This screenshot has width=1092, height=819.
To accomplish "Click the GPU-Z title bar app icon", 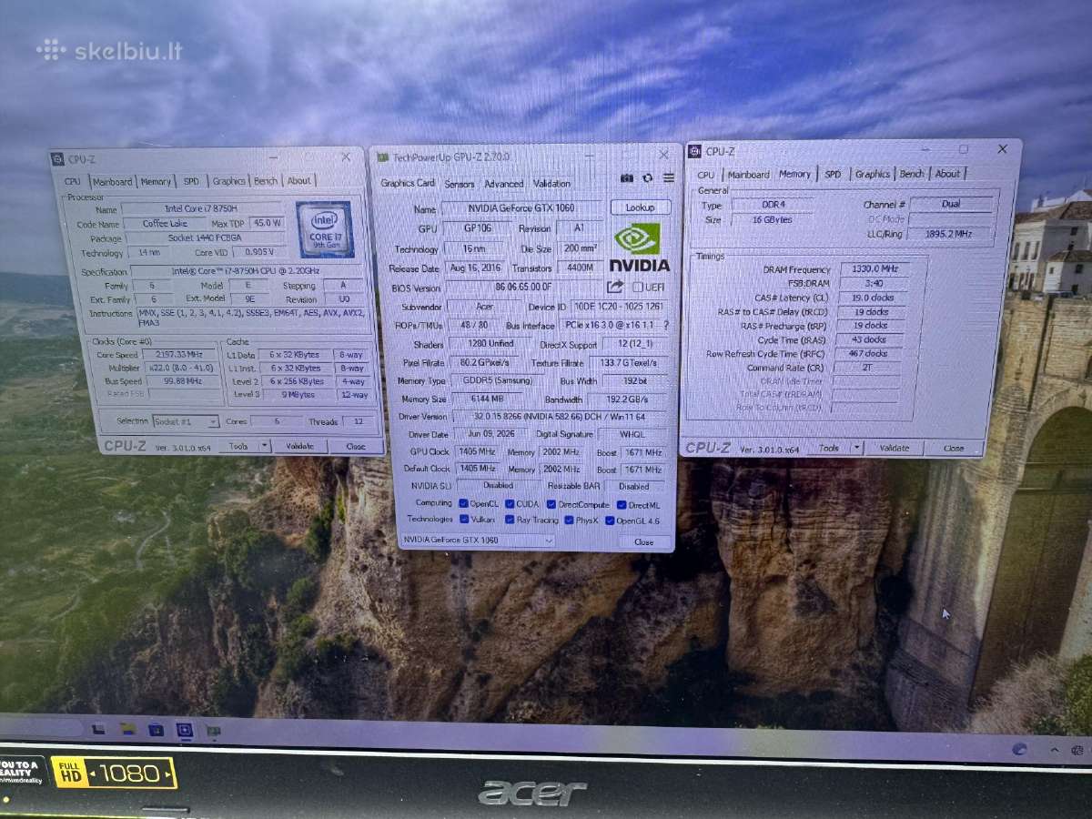I will (384, 157).
